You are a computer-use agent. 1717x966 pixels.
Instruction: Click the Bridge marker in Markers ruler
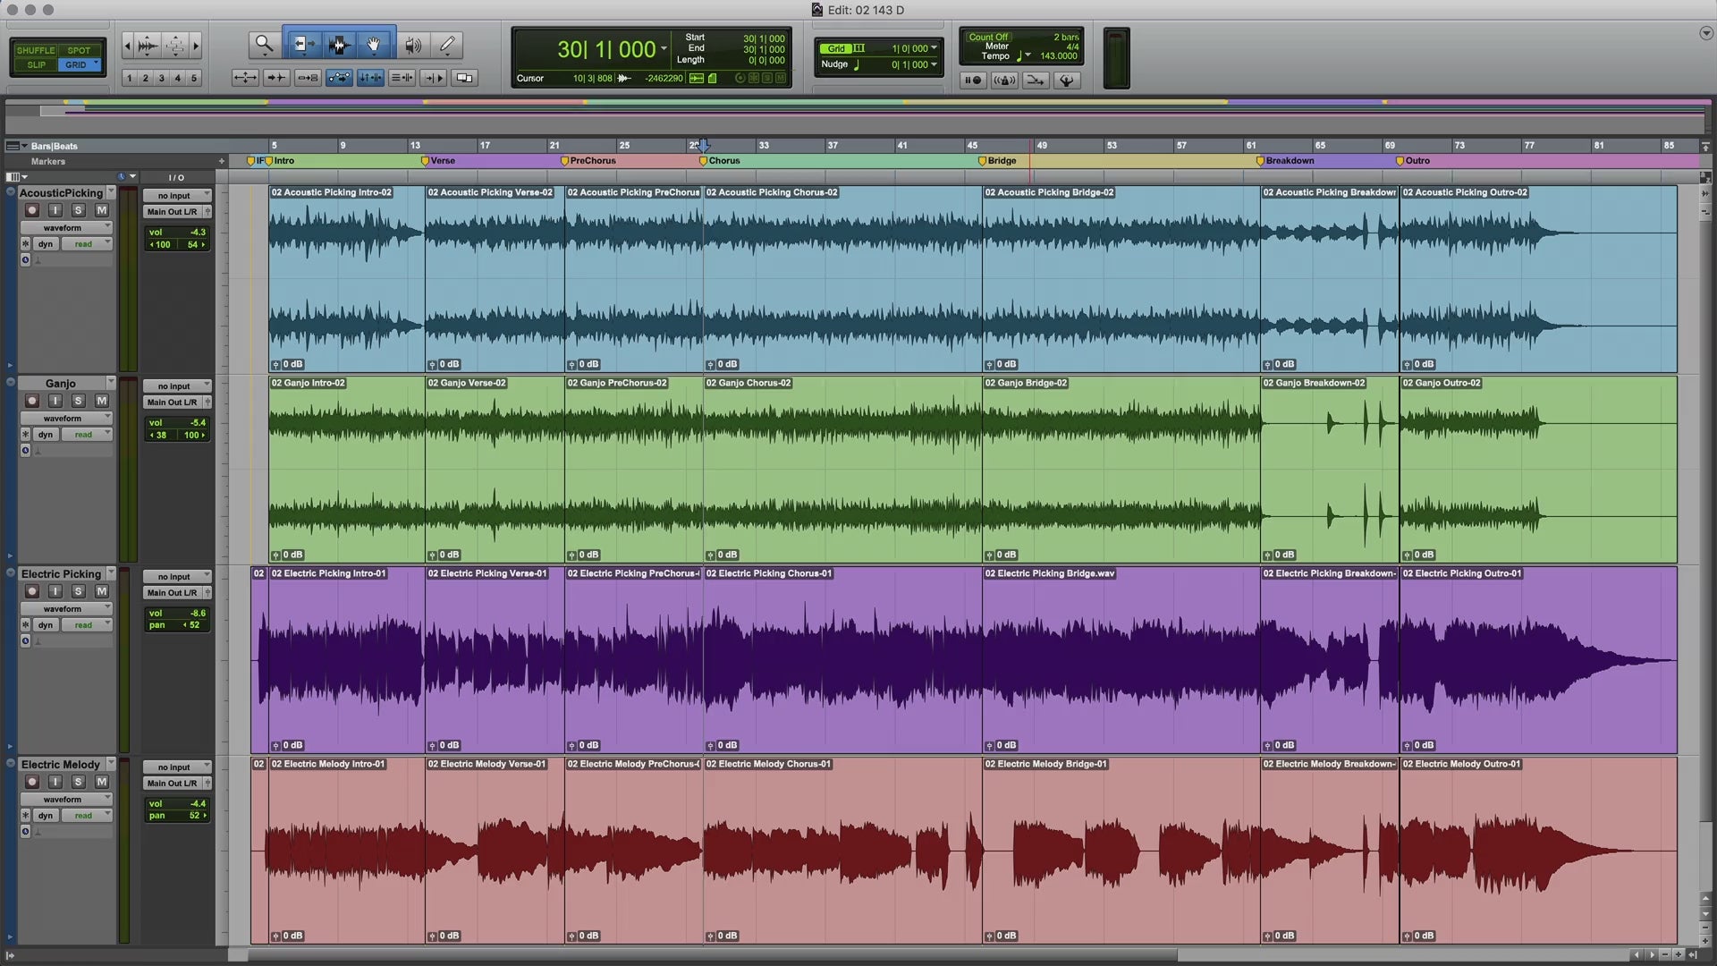click(x=982, y=161)
